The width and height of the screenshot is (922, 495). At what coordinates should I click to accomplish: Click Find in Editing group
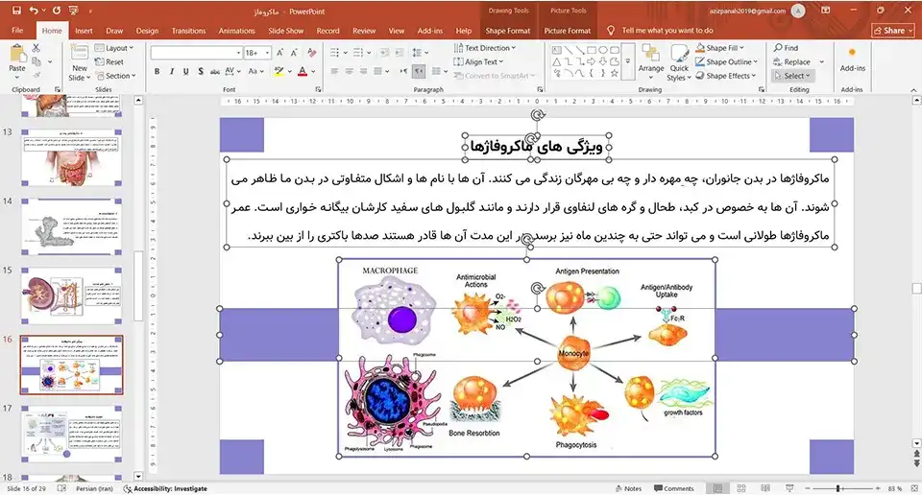coord(787,48)
